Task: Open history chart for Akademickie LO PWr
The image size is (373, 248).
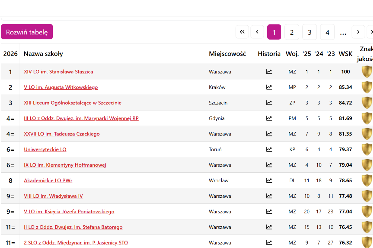Action: (x=269, y=180)
